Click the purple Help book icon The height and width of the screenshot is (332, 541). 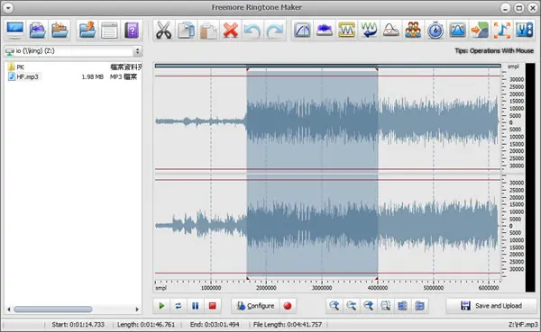[x=132, y=30]
